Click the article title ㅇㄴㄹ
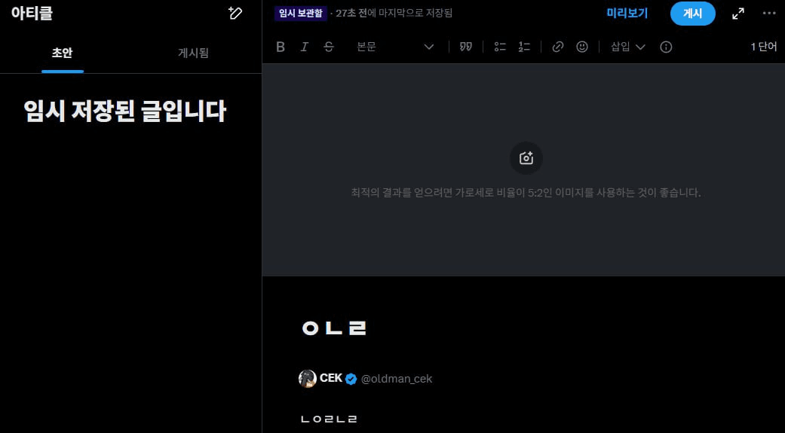Viewport: 785px width, 433px height. coord(334,328)
